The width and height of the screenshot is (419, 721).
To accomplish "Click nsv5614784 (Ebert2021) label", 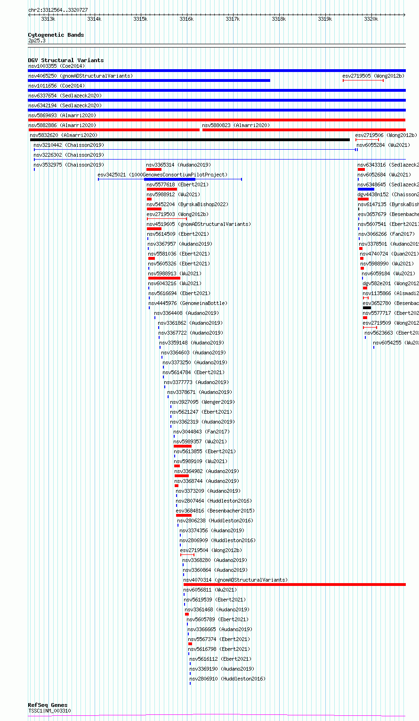I will (194, 372).
